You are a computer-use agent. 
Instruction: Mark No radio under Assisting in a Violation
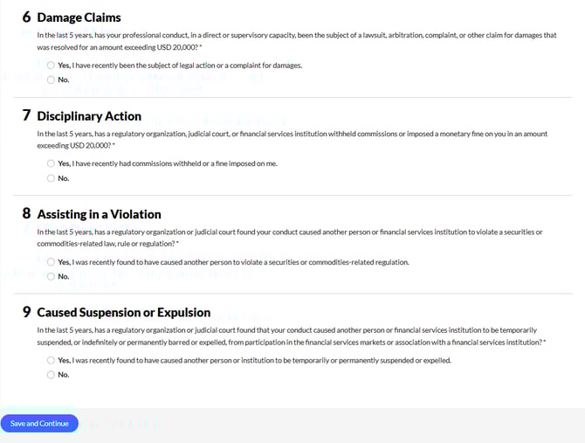click(51, 277)
